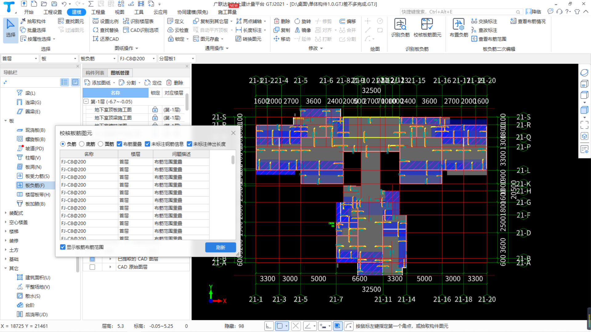The width and height of the screenshot is (591, 332).
Task: Open the 分层板1 dropdown
Action: [177, 58]
